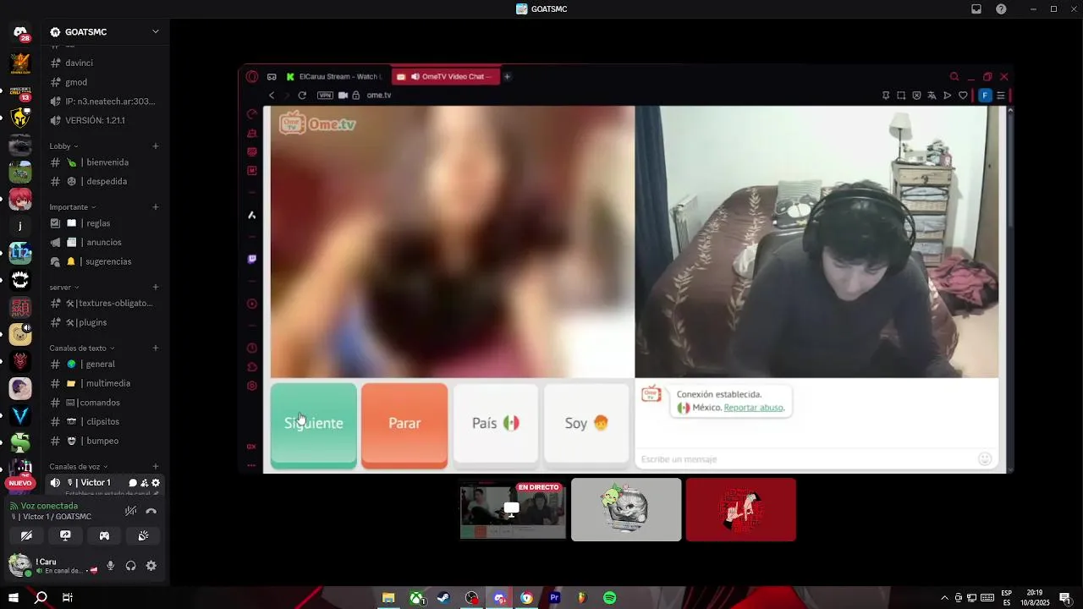Disconnect from voice channel
1083x609 pixels.
click(151, 511)
